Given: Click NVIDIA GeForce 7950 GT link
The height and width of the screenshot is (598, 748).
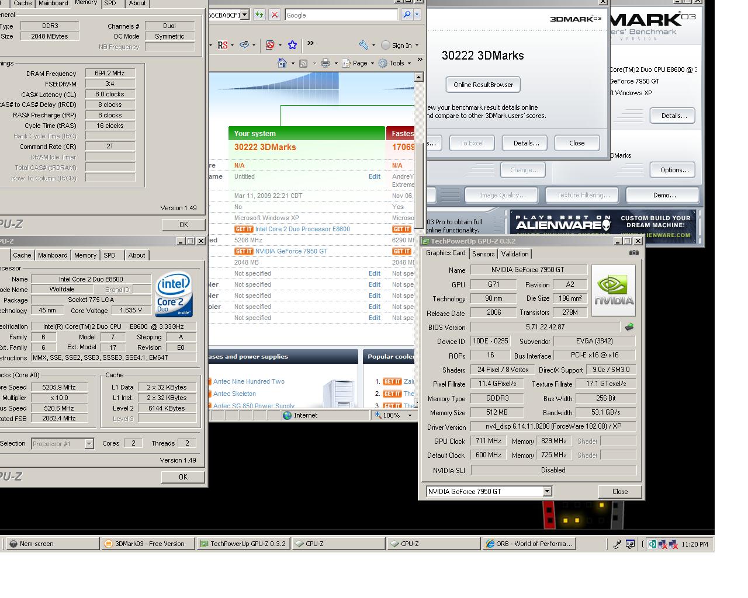Looking at the screenshot, I should (291, 251).
